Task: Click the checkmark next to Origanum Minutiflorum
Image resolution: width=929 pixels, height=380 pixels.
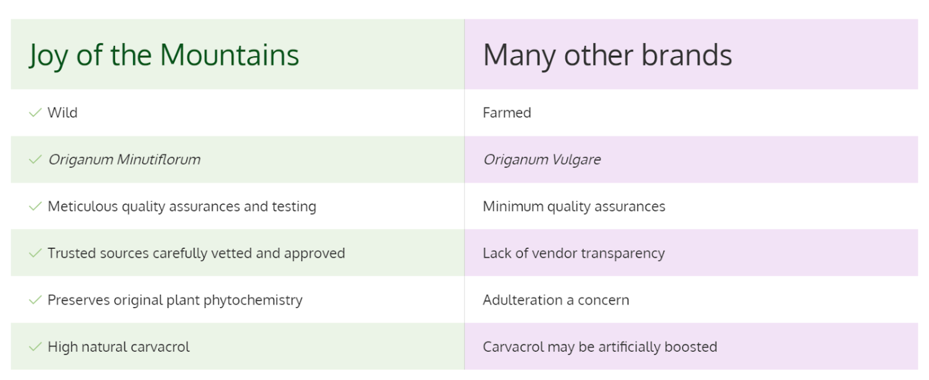Action: 34,159
